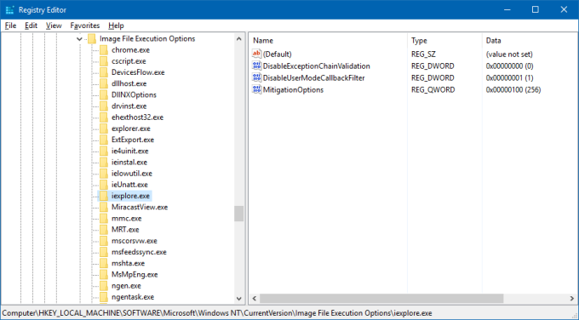
Task: Click the chrome.exe folder icon
Action: coord(104,50)
